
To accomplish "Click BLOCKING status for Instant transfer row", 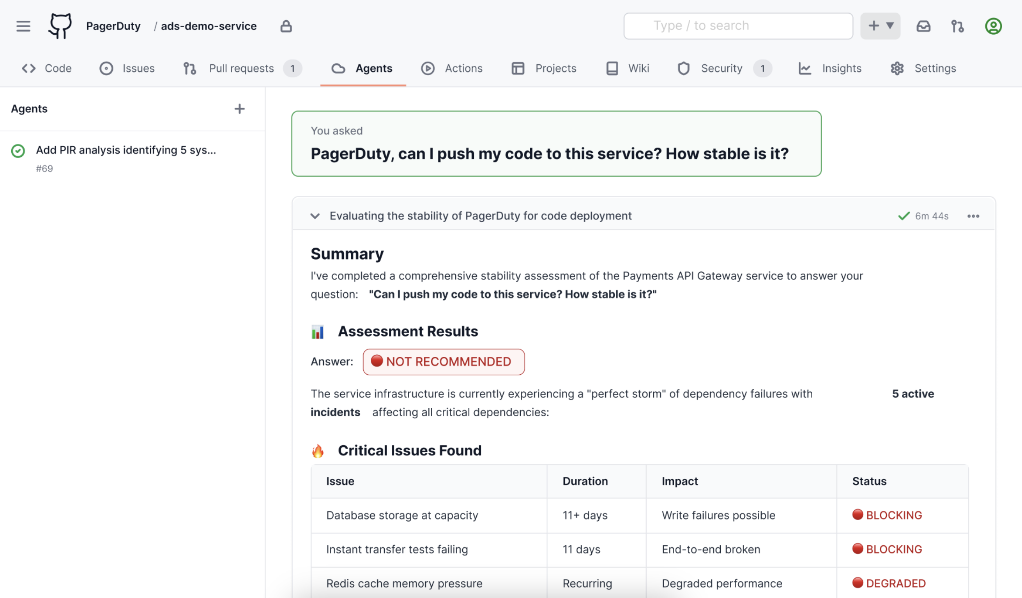I will click(887, 549).
